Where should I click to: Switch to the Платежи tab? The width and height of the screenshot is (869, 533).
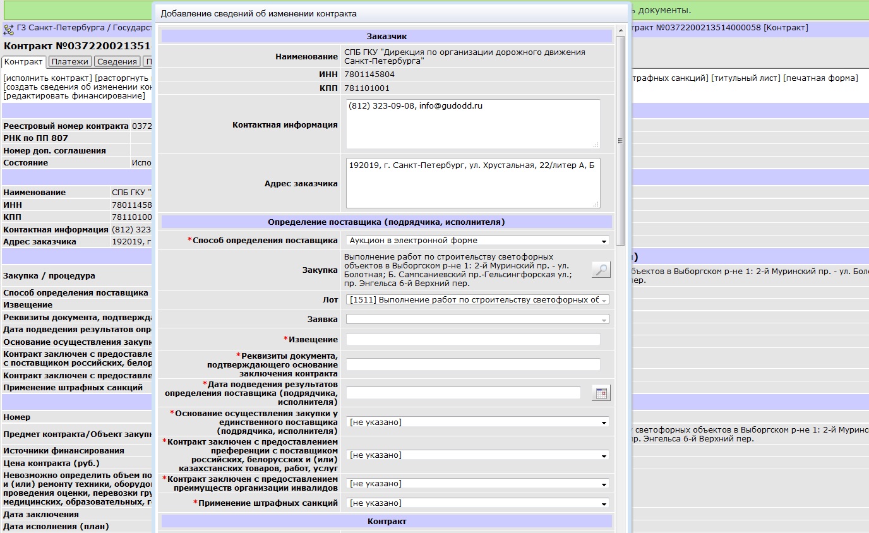coord(69,61)
